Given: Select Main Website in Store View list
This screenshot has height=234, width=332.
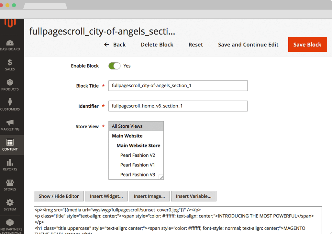Looking at the screenshot, I should (x=127, y=136).
